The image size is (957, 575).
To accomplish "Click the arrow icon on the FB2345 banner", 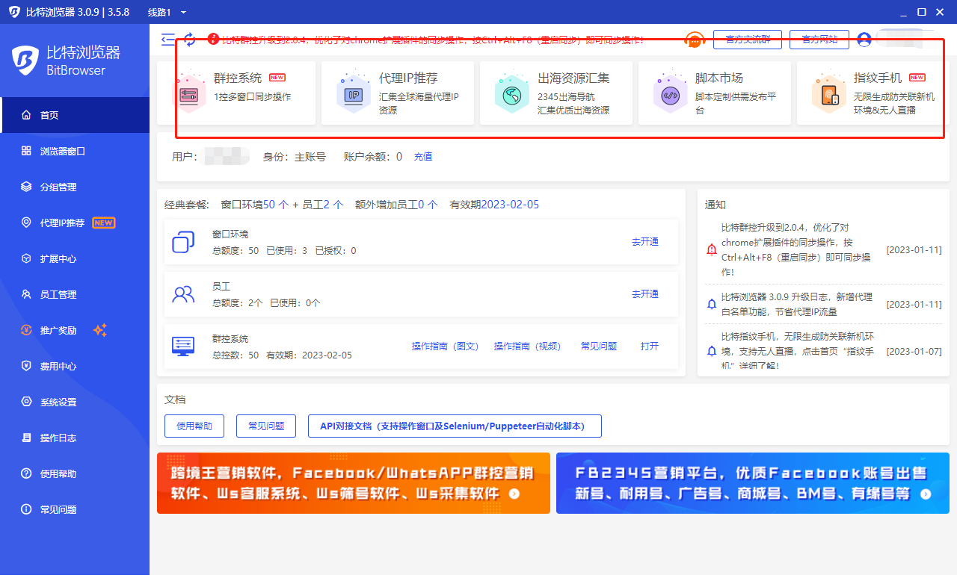I will (x=926, y=494).
